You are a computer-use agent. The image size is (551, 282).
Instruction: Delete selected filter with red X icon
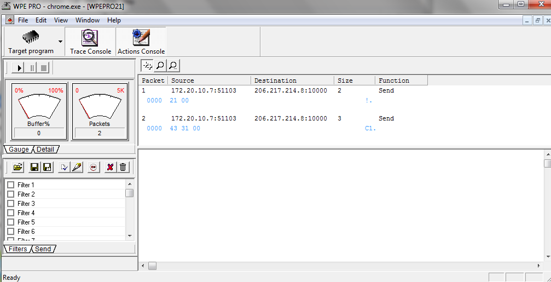tap(110, 167)
